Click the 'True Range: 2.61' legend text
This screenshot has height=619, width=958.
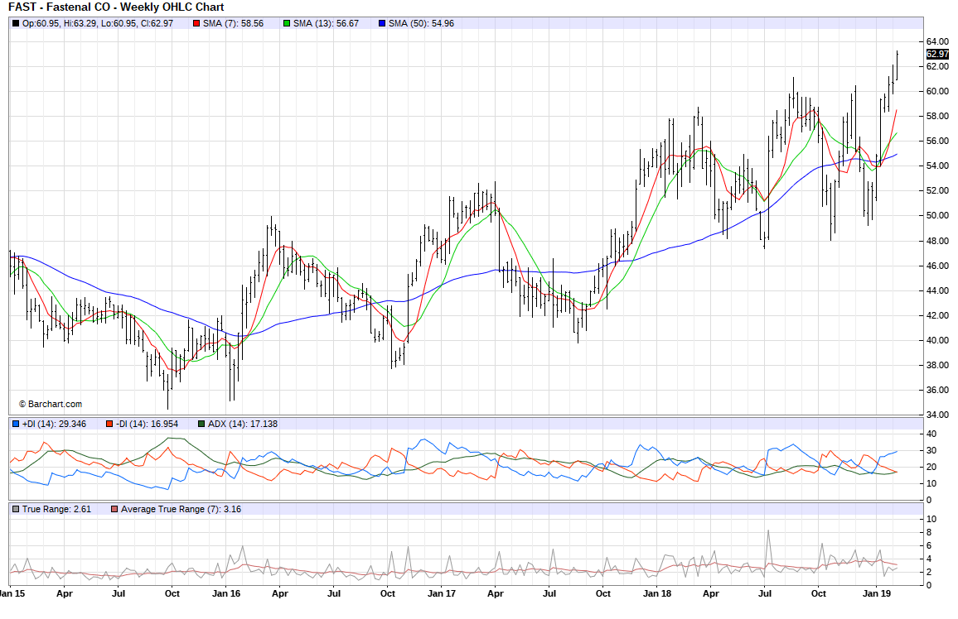(57, 509)
